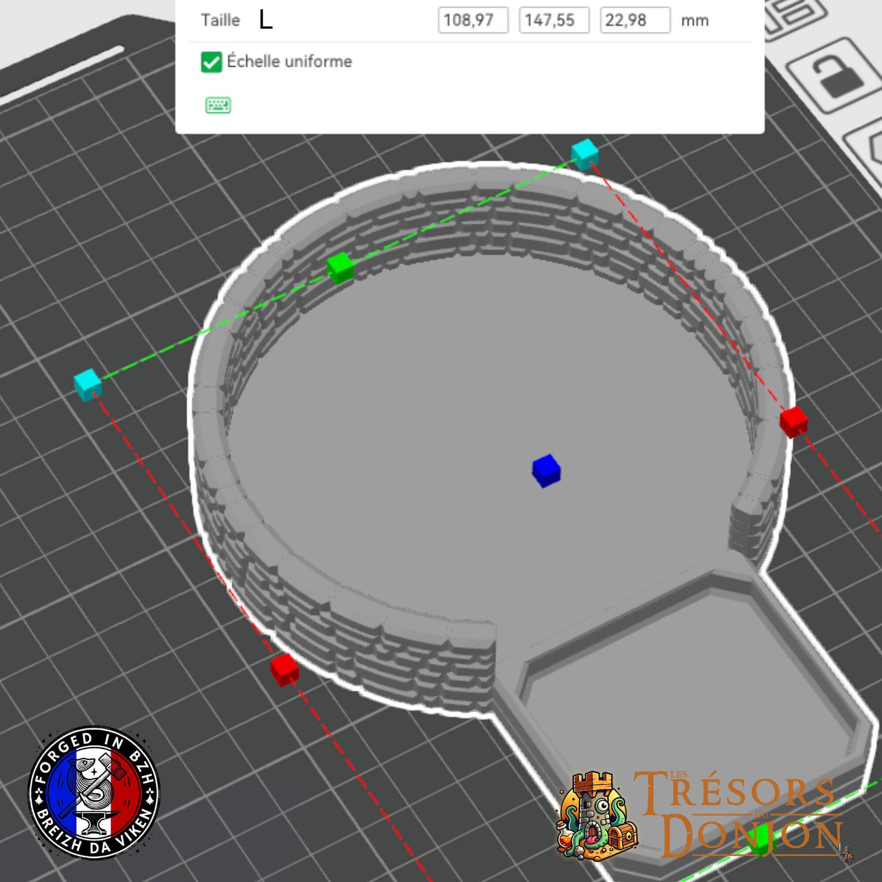This screenshot has height=882, width=882.
Task: Toggle the Échelle uniforme checkbox
Action: (211, 62)
